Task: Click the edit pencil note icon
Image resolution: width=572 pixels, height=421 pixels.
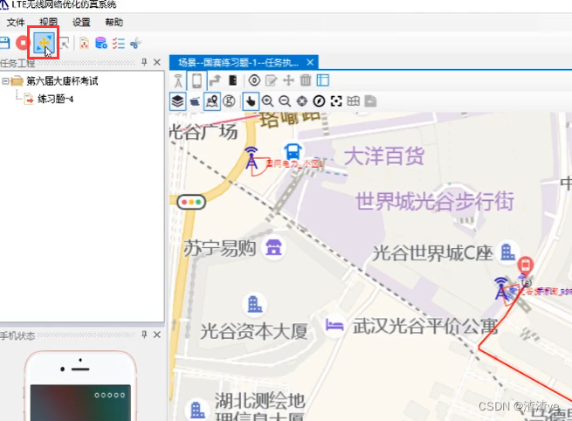Action: click(271, 80)
